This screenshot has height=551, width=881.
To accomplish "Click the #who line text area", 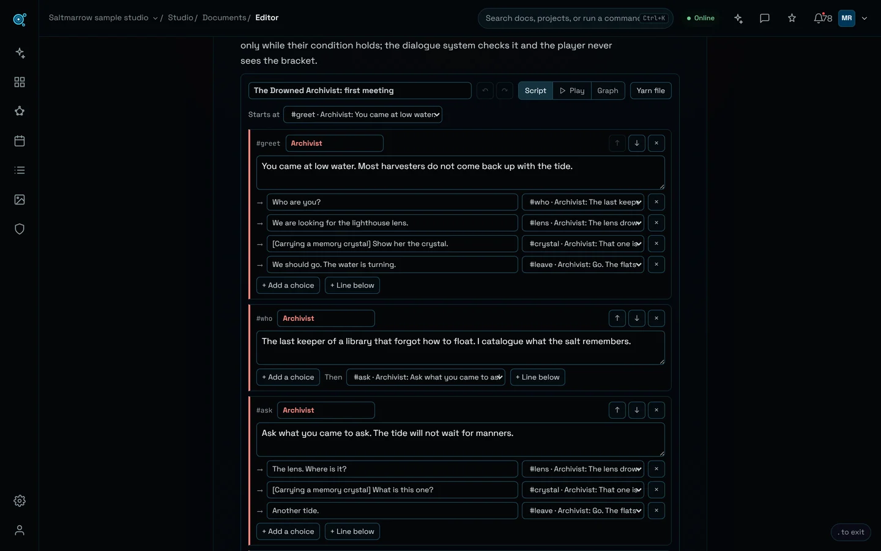I will point(461,348).
